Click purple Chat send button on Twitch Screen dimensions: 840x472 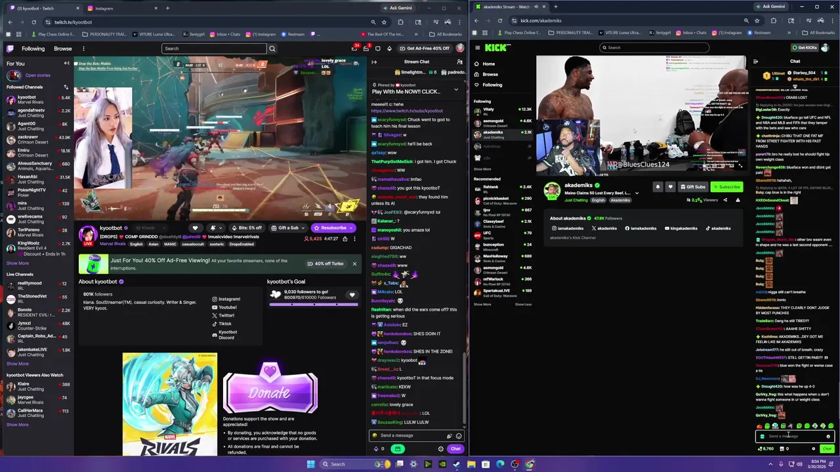coord(455,449)
